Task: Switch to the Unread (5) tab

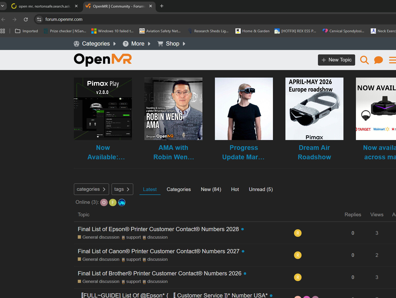Action: [x=261, y=189]
